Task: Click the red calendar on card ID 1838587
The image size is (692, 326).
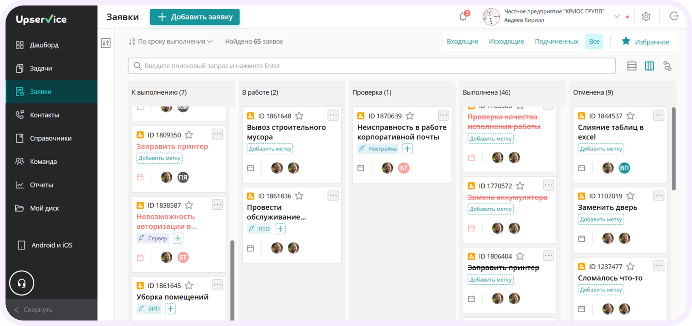Action: tap(140, 258)
